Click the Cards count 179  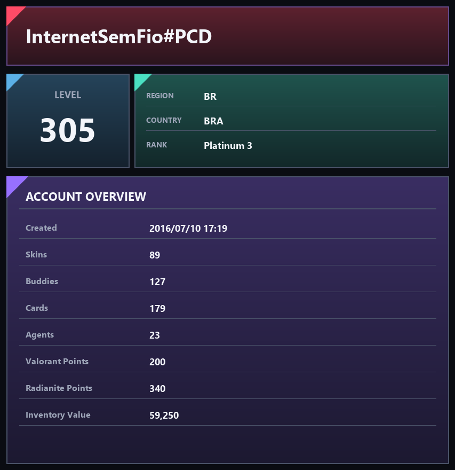click(x=157, y=309)
